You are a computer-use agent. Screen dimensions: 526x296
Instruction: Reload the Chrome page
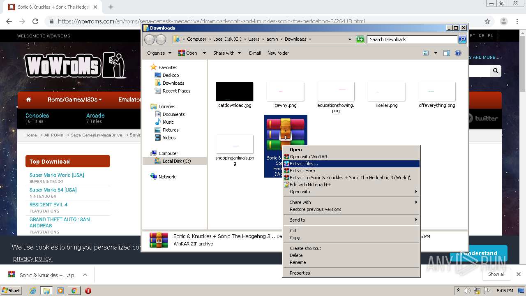35,21
